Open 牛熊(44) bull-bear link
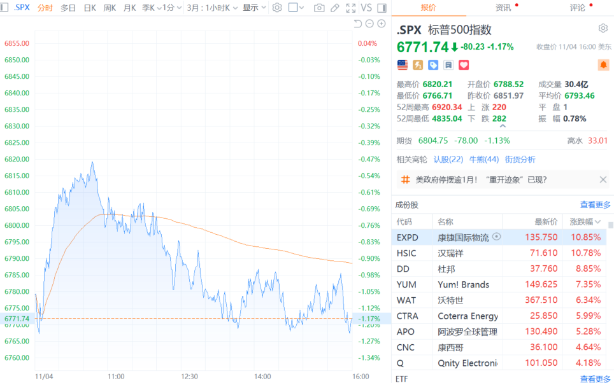The image size is (614, 383). [484, 160]
